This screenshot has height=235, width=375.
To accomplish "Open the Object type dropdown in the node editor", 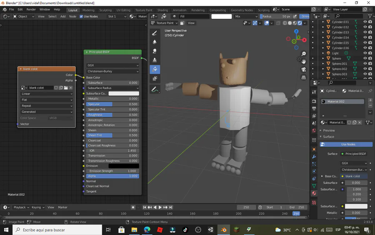I will (23, 16).
